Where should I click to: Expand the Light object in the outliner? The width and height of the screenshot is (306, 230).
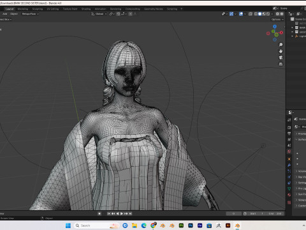coord(292,36)
